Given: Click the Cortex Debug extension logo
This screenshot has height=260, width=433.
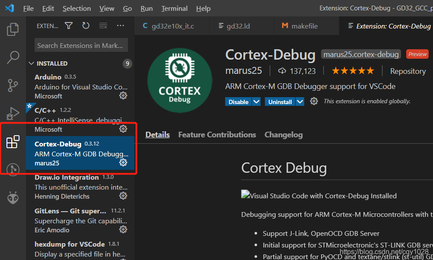Looking at the screenshot, I should click(x=180, y=80).
